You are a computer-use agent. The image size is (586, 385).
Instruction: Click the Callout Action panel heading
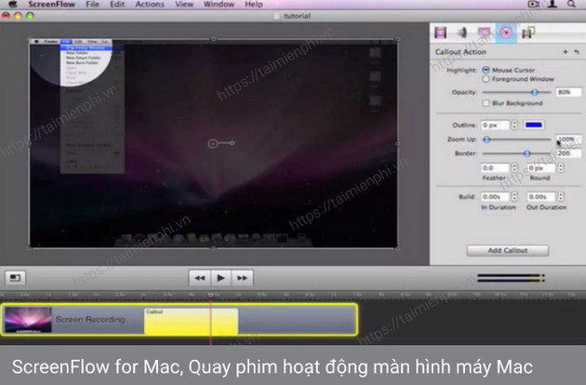tap(460, 52)
